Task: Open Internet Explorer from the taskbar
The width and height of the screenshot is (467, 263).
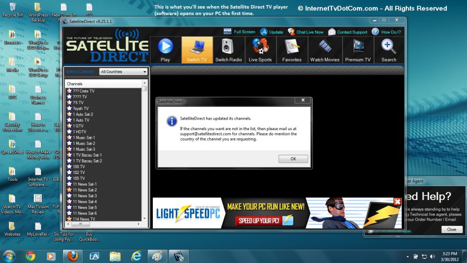Action: 136,256
